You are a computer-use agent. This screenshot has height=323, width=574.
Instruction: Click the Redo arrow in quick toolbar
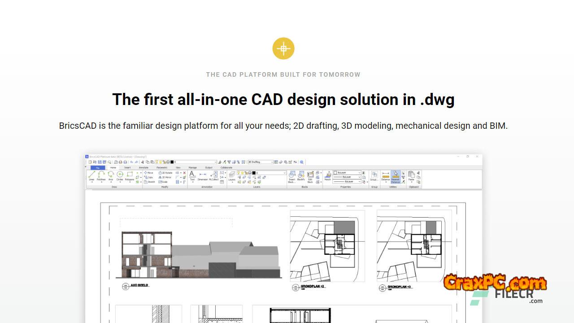click(x=136, y=162)
